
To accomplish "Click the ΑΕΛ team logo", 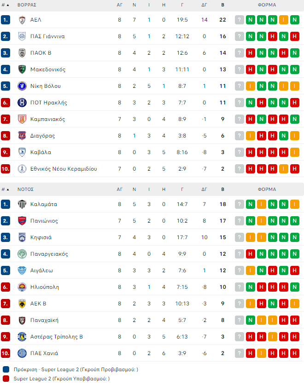I will click(x=22, y=20).
